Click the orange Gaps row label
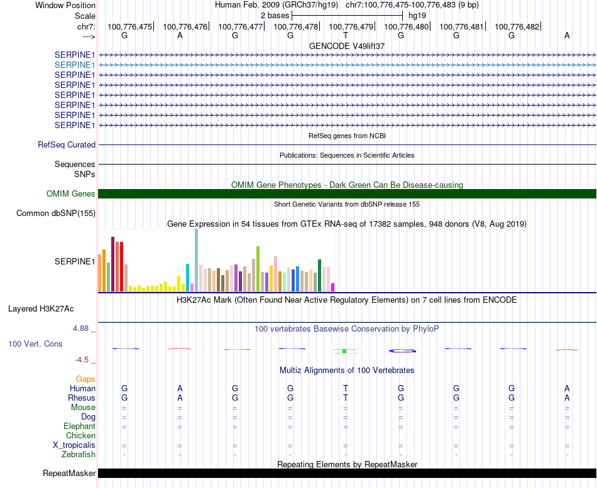The width and height of the screenshot is (597, 488). (x=85, y=379)
